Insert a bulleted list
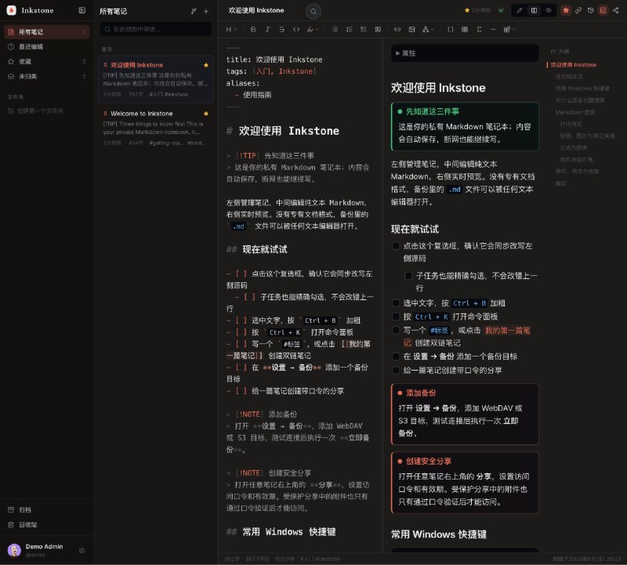 [x=335, y=29]
